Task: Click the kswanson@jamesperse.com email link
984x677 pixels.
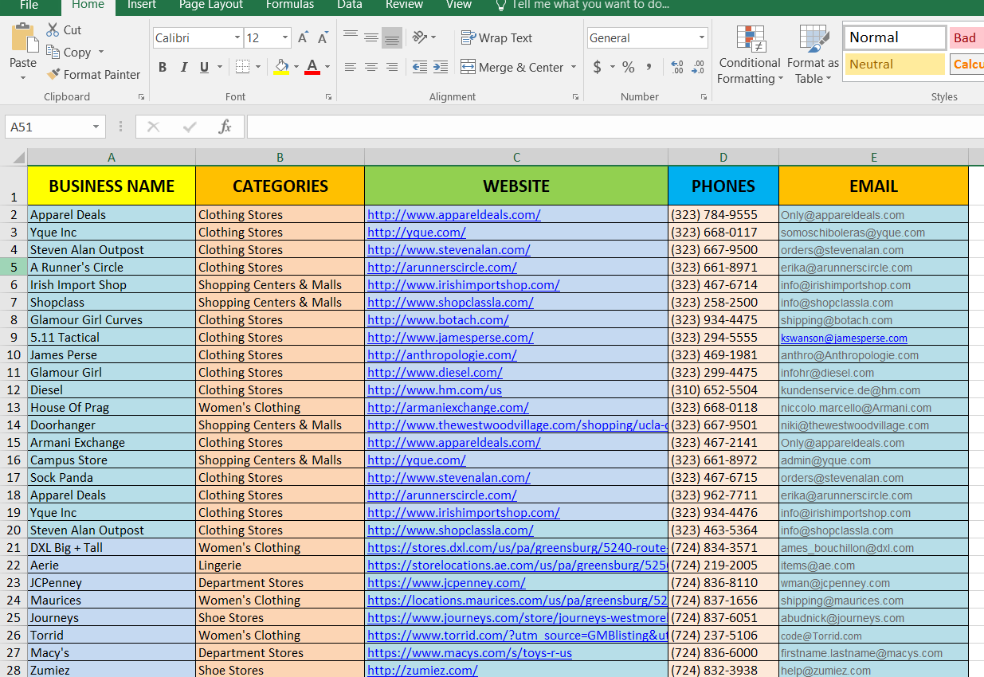Action: [x=844, y=338]
